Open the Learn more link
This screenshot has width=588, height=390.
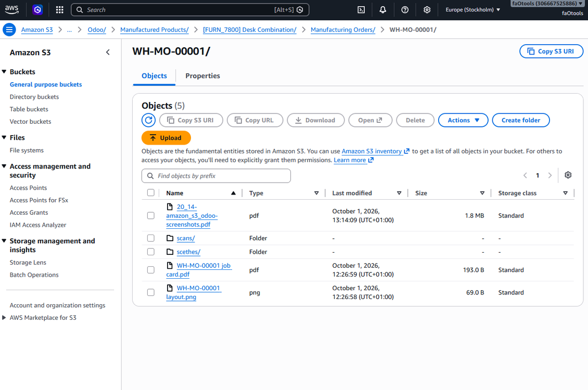coord(354,160)
